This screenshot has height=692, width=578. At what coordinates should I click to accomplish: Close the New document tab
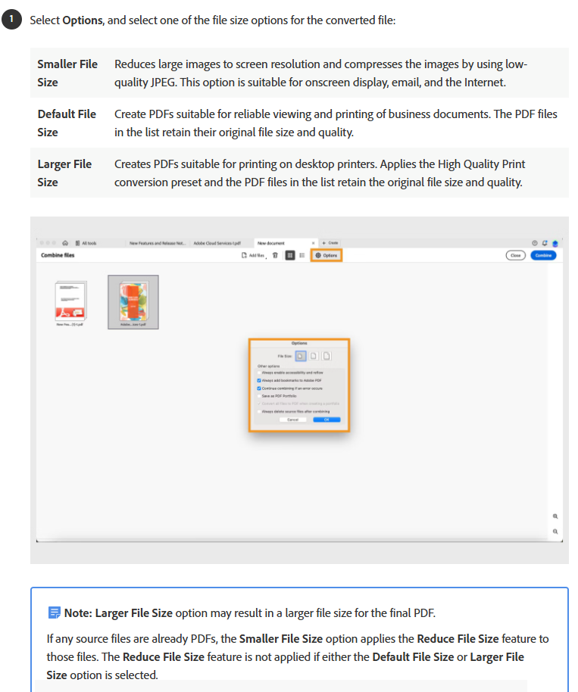pos(313,243)
